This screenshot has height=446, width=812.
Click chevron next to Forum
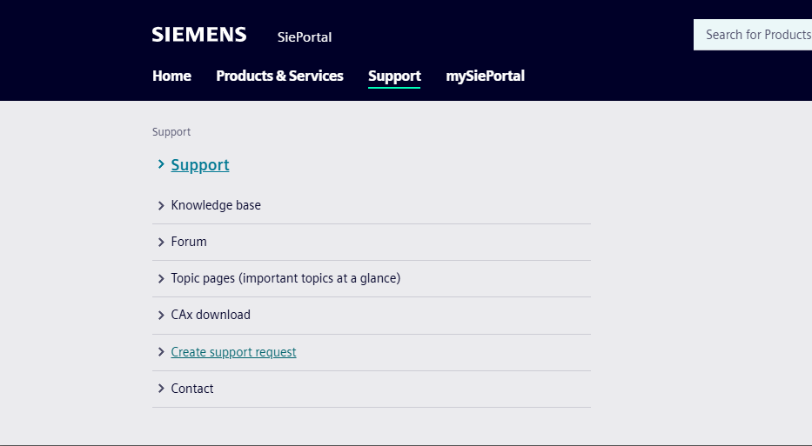161,243
